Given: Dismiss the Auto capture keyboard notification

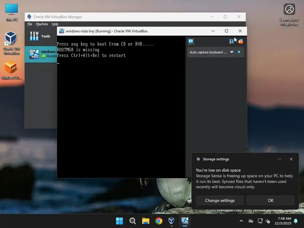Looking at the screenshot, I should click(x=239, y=52).
